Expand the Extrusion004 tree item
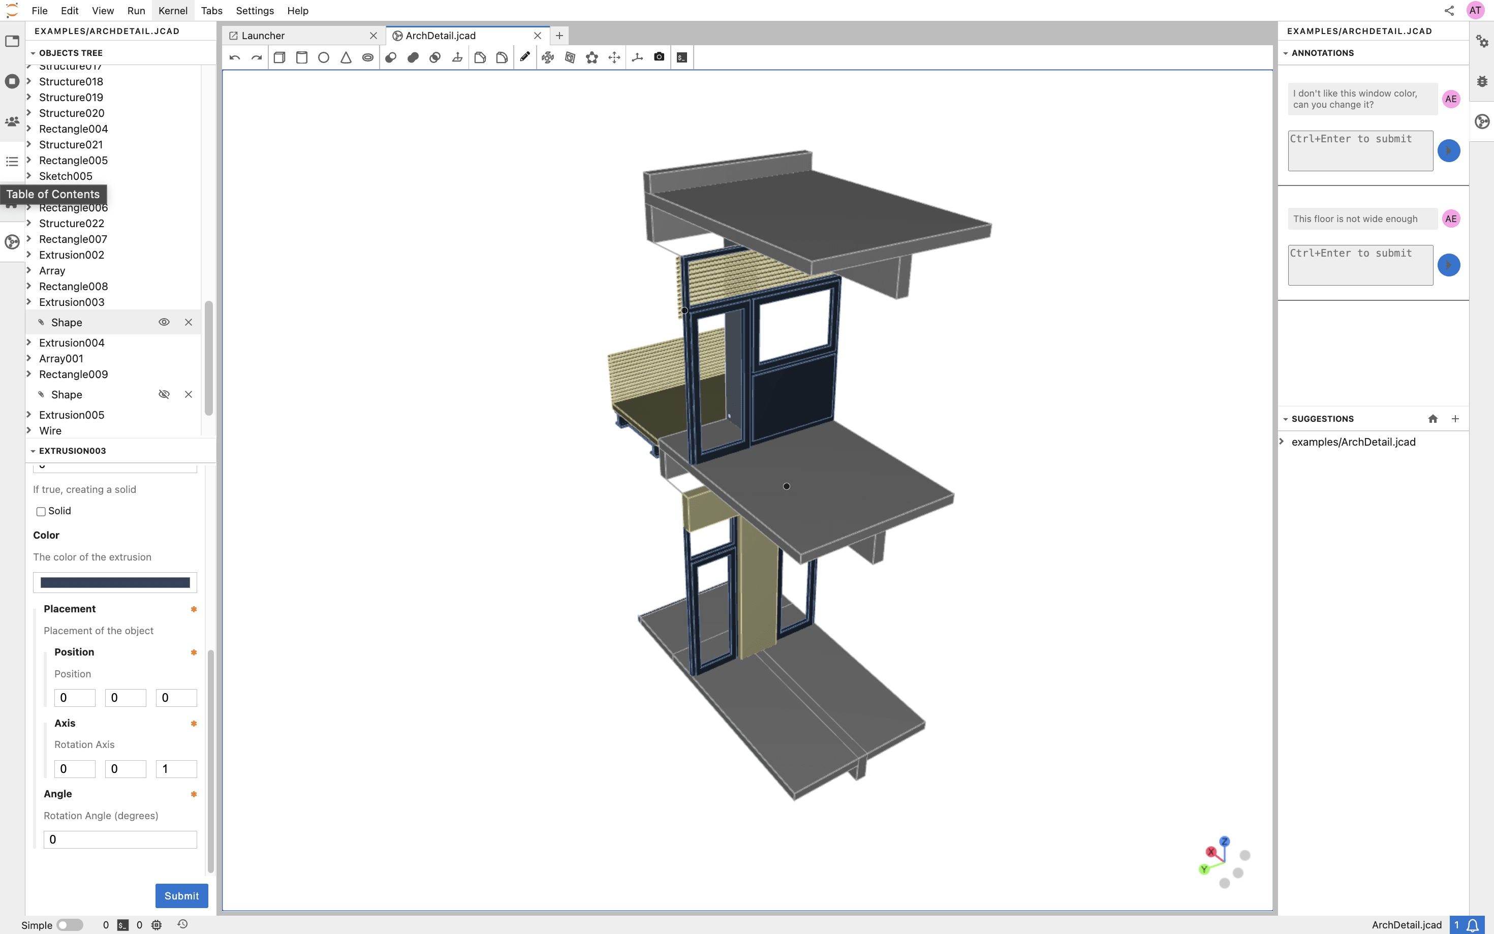1494x934 pixels. (29, 343)
